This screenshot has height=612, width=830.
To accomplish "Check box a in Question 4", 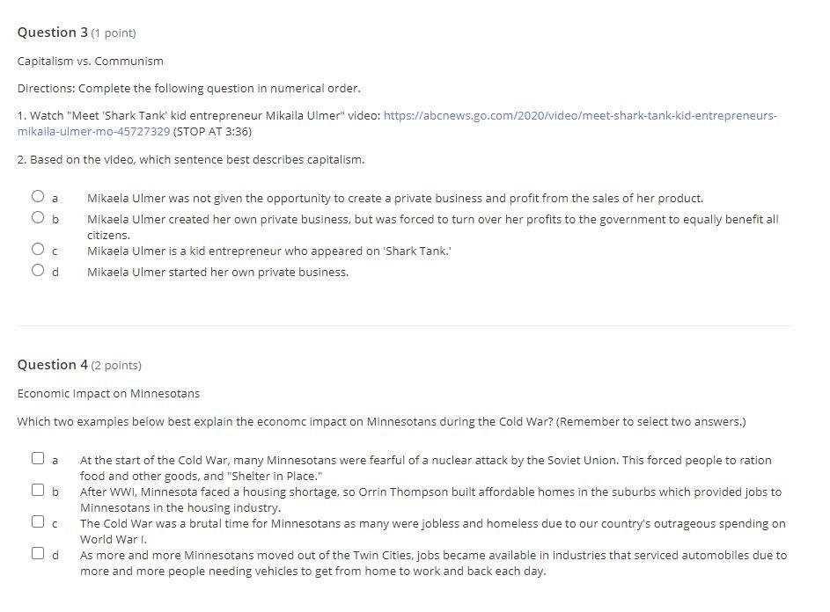I will (x=39, y=458).
